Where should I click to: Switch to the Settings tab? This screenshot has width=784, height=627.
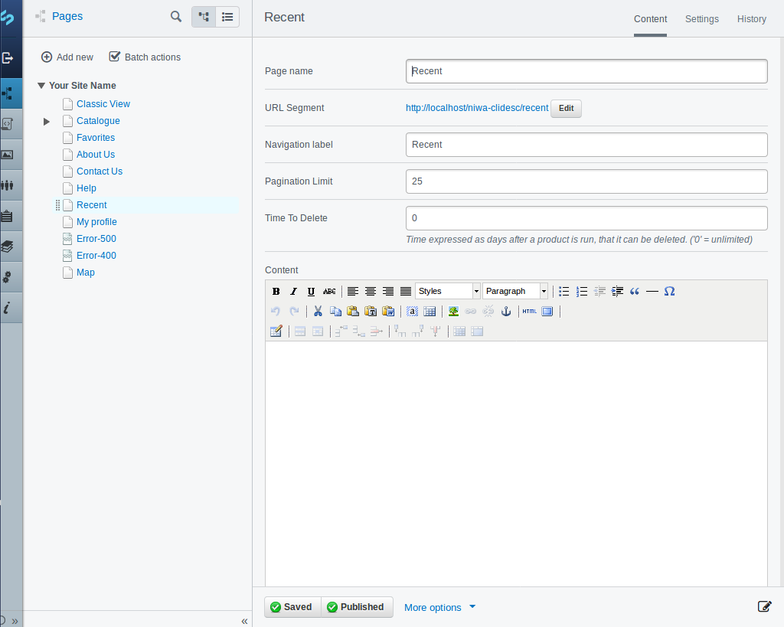click(701, 19)
